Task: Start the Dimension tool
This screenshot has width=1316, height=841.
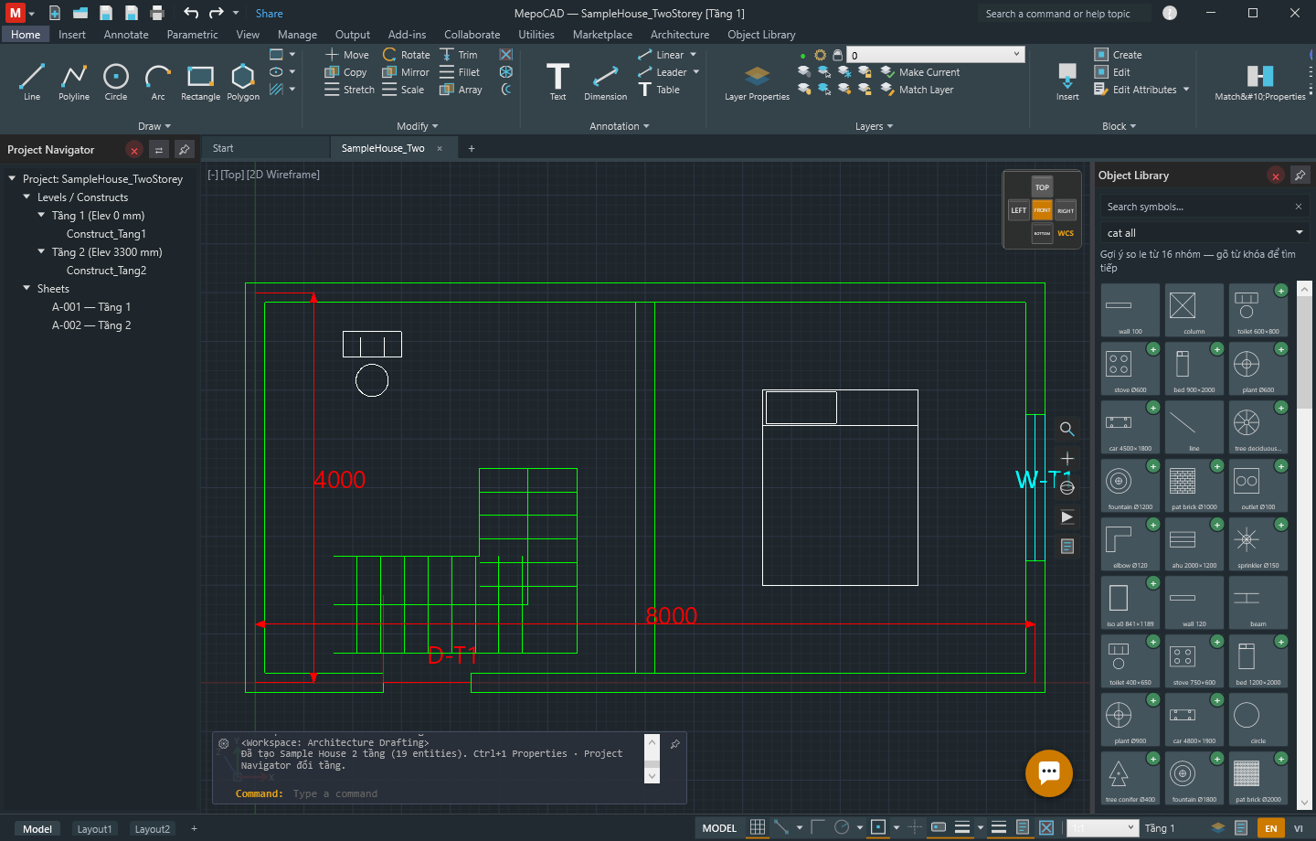Action: pyautogui.click(x=605, y=80)
